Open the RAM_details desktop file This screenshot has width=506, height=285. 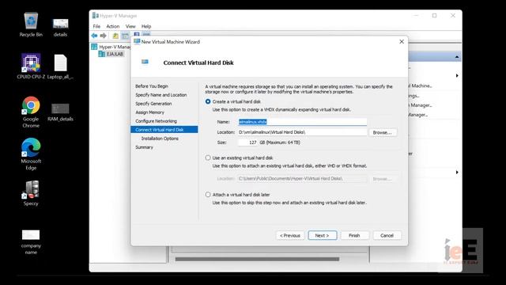coord(60,112)
